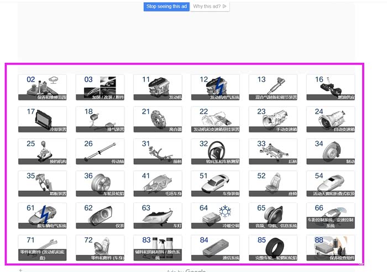
Task: Open the 88 service inspection kit tile
Action: pos(331,248)
